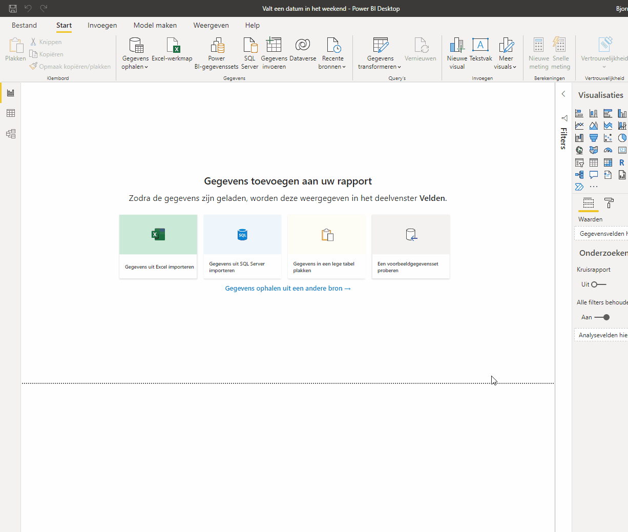Select the stacked area chart visual
Screen dimensions: 628x532
tap(608, 126)
